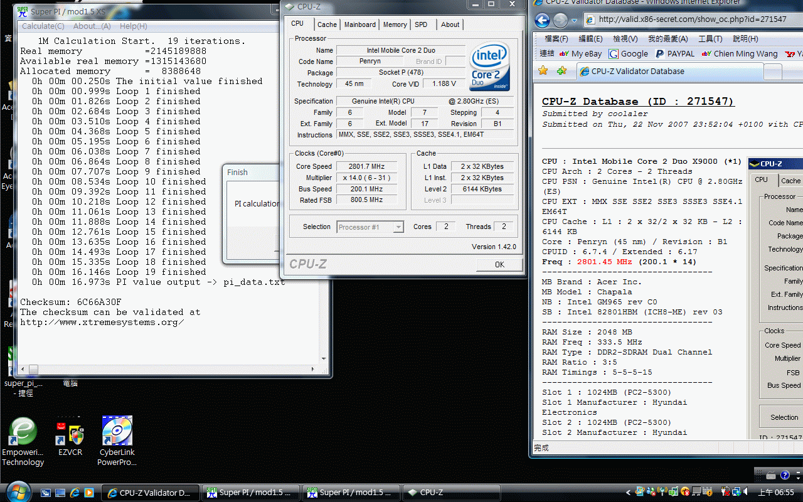The width and height of the screenshot is (803, 502).
Task: Open 檔案(F) menu in Internet Explorer
Action: click(556, 39)
